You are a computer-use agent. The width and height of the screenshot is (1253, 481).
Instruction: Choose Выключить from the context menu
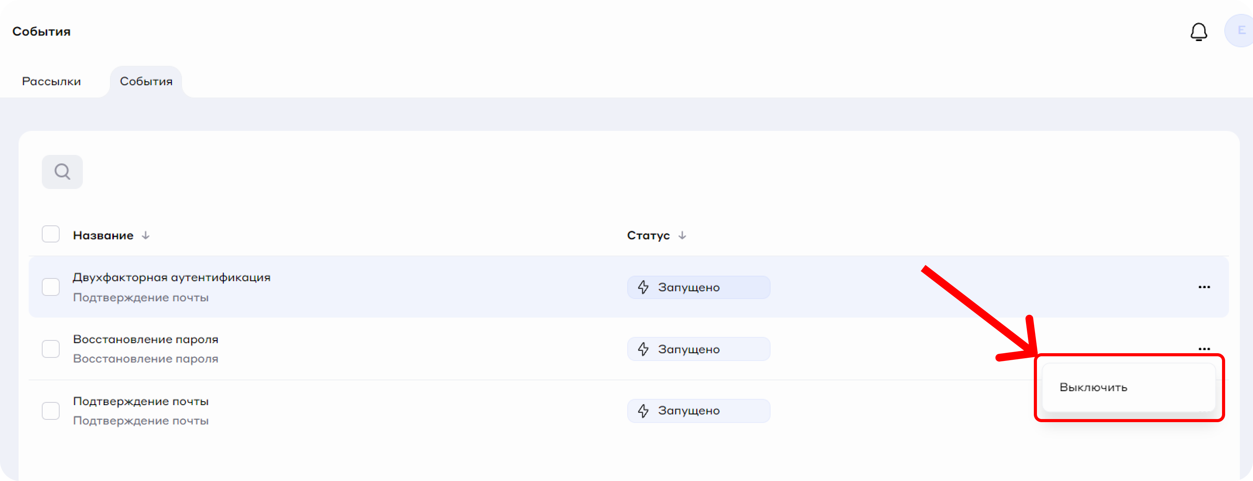(x=1093, y=388)
